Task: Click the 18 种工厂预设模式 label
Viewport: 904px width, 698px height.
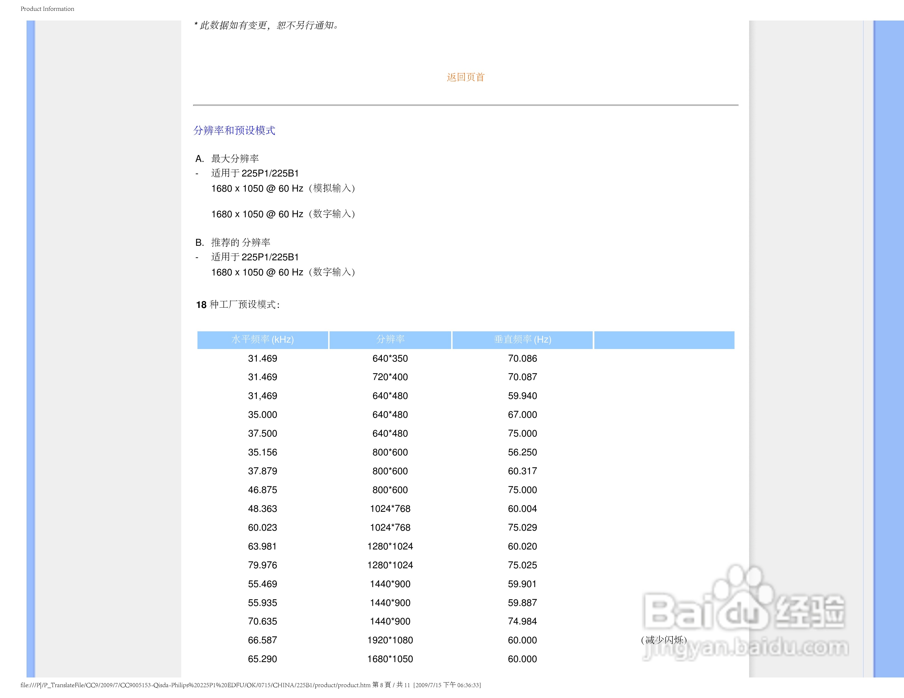Action: pos(238,305)
